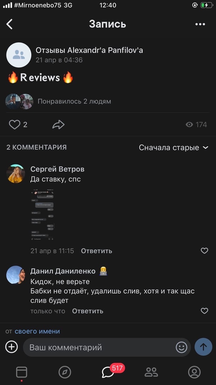The image size is (216, 385).
Task: Go to the News feed tab
Action: [22, 372]
